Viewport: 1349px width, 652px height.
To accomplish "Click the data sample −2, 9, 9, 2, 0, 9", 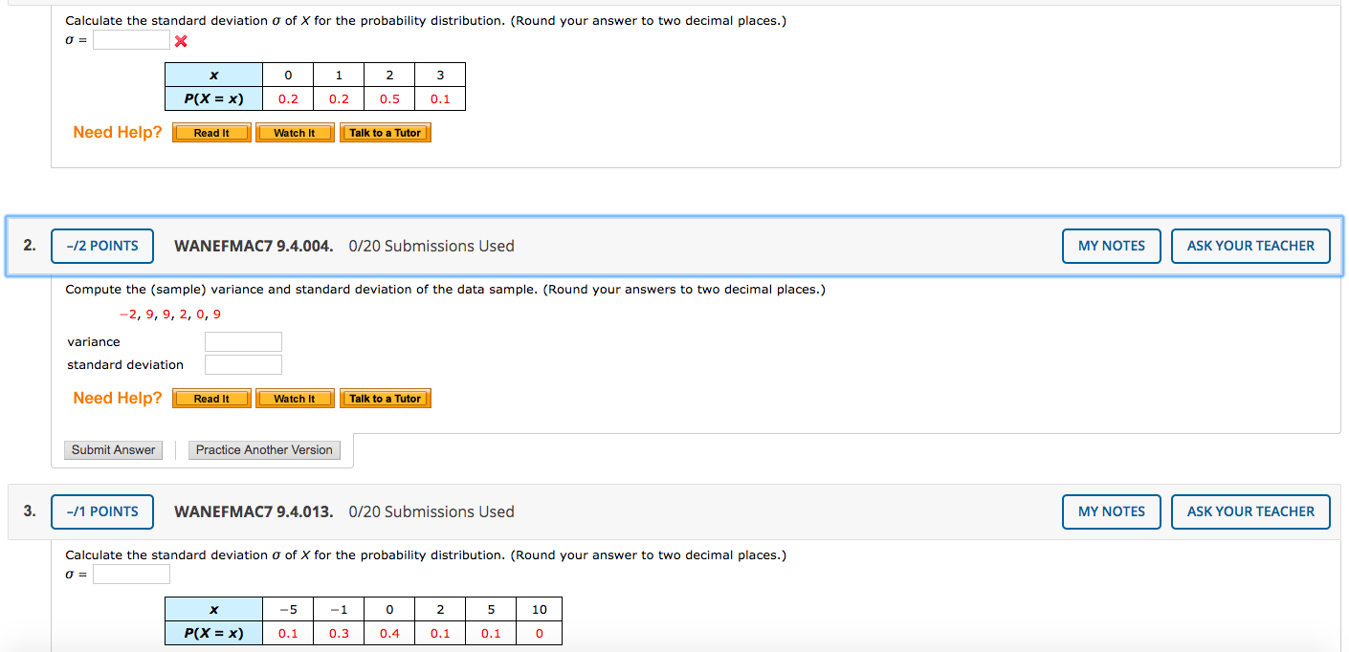I will pos(170,315).
